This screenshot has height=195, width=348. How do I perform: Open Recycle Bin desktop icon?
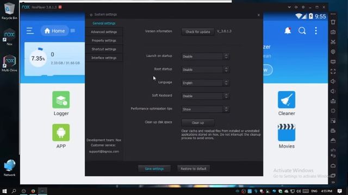[9, 10]
